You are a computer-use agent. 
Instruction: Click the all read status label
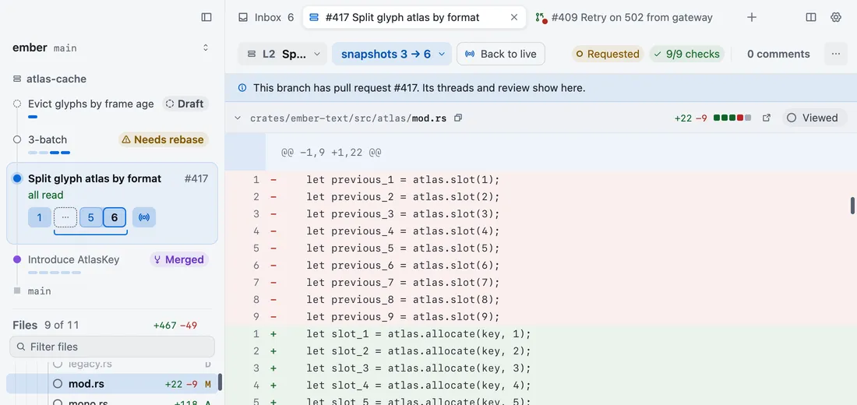pyautogui.click(x=45, y=195)
